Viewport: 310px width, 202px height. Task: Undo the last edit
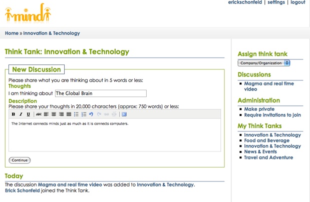(91, 114)
